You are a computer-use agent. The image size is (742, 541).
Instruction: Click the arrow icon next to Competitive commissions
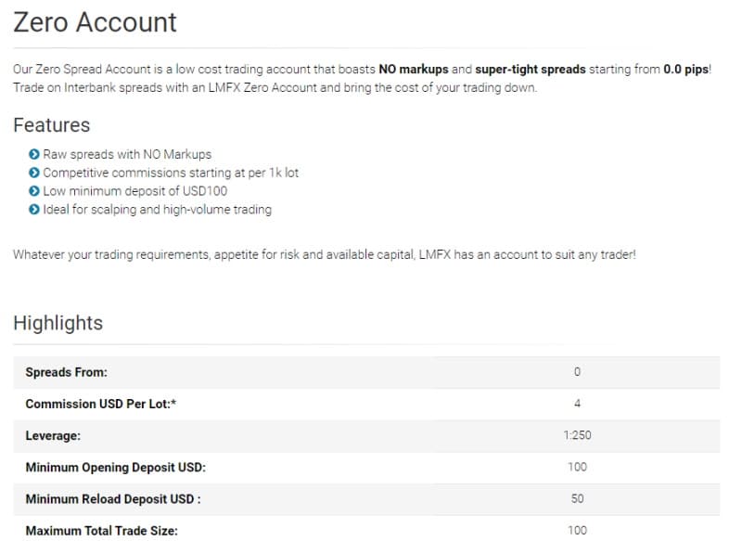(x=34, y=173)
